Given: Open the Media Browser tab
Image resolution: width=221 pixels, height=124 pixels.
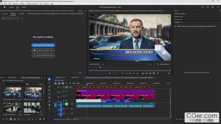Looking at the screenshot, I should click(12, 77).
